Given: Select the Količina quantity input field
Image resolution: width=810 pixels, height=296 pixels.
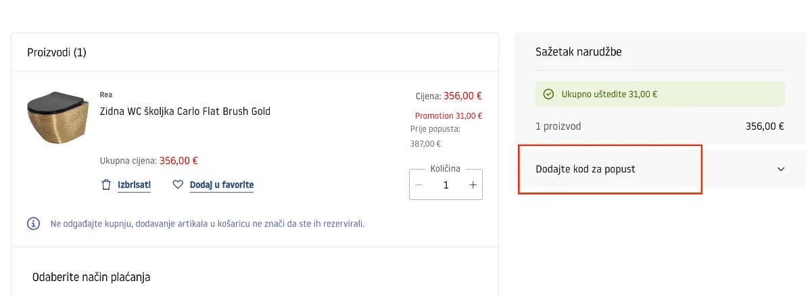Looking at the screenshot, I should [446, 185].
